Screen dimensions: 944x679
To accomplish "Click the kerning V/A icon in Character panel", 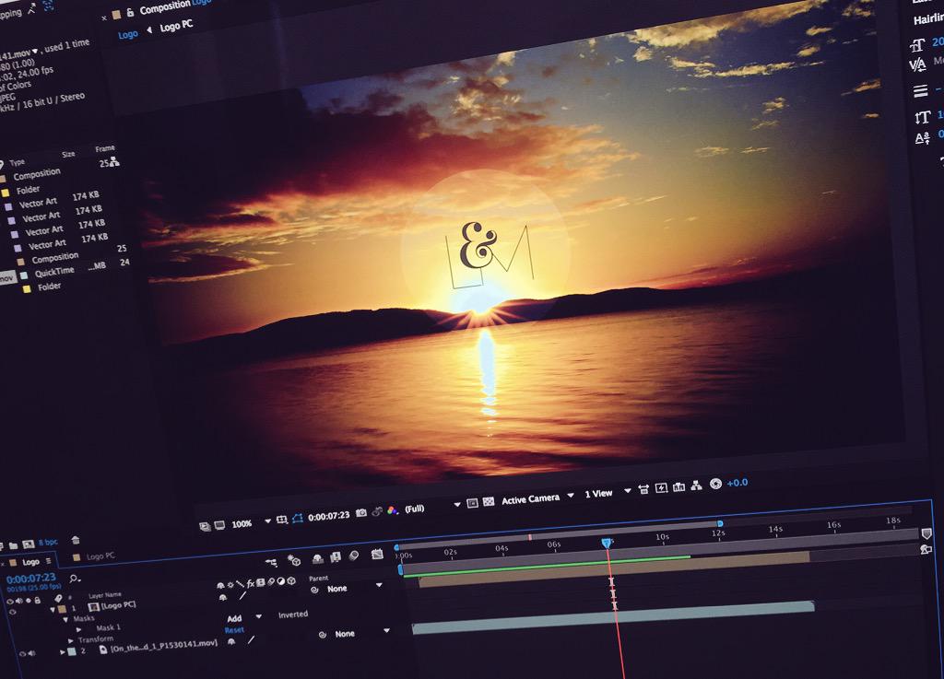I will tap(918, 64).
